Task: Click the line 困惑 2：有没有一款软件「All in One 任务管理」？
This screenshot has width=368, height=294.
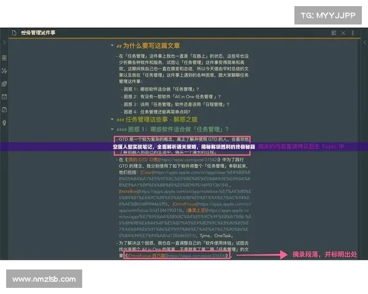Action: click(172, 97)
